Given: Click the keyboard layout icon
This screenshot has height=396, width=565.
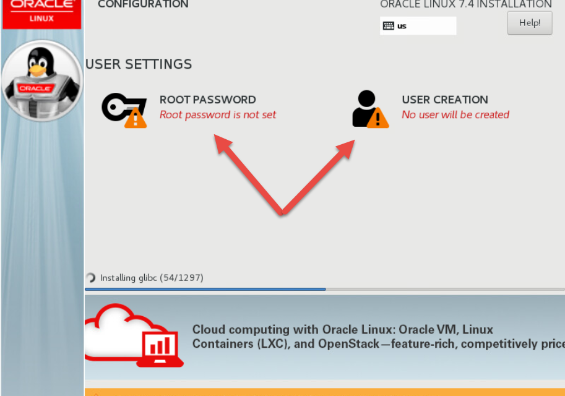Looking at the screenshot, I should click(x=389, y=26).
